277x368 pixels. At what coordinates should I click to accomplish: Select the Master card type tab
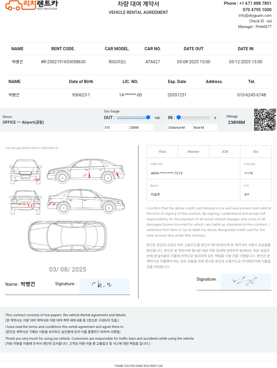[x=193, y=152]
